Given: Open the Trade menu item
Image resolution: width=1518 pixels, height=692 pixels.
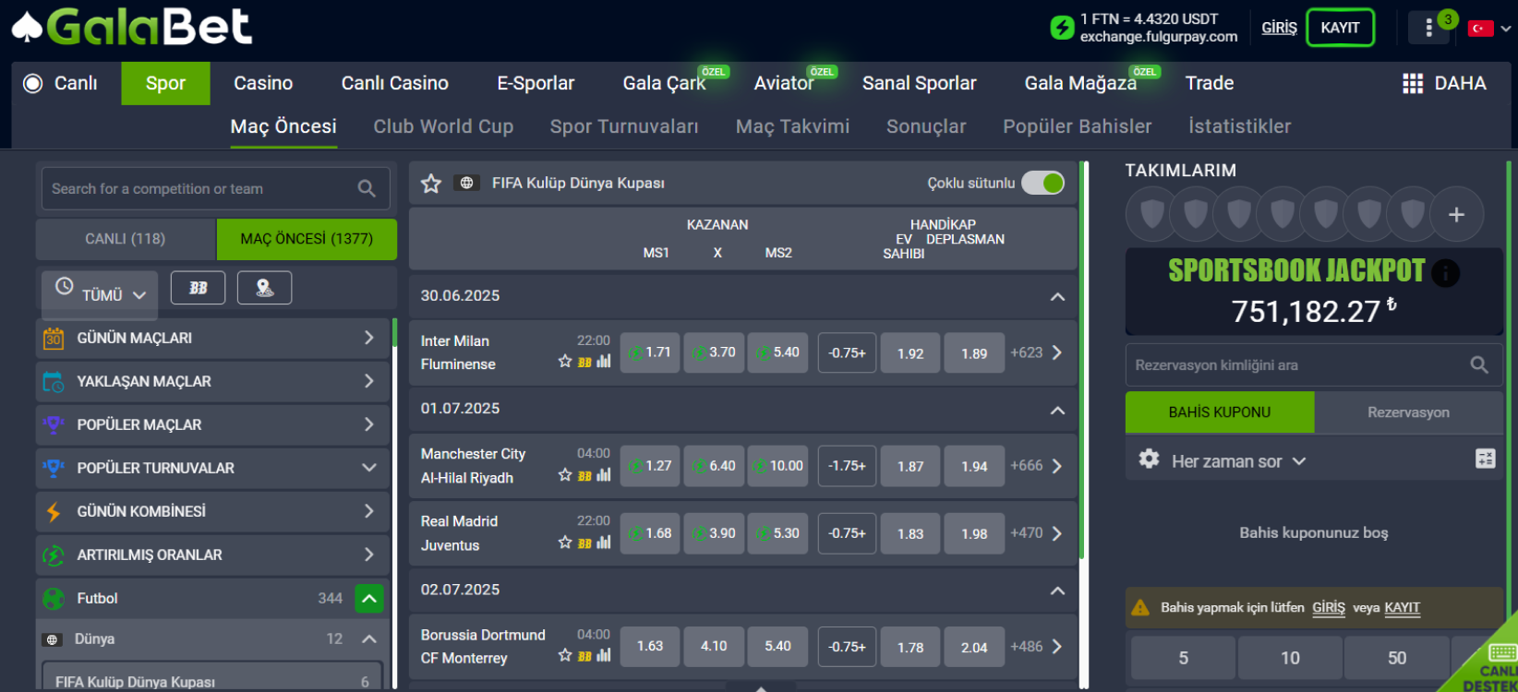Looking at the screenshot, I should click(x=1210, y=84).
